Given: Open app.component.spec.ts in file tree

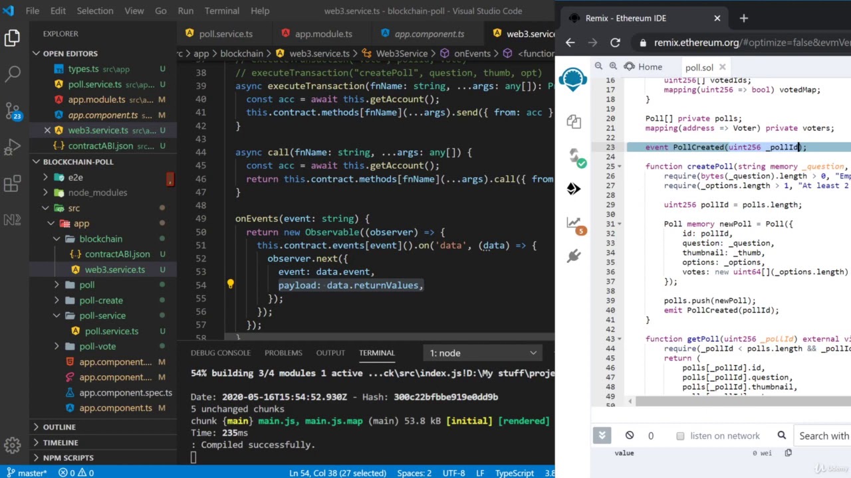Looking at the screenshot, I should pos(126,392).
